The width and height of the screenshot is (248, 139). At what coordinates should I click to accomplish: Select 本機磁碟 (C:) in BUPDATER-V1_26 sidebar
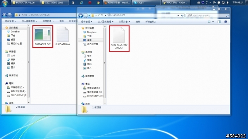click(17, 87)
